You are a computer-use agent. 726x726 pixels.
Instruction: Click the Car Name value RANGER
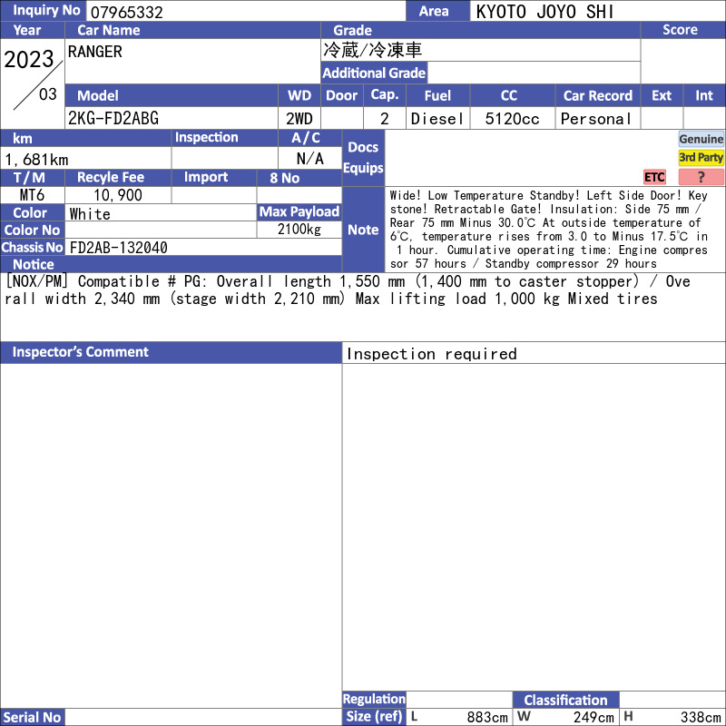click(95, 52)
